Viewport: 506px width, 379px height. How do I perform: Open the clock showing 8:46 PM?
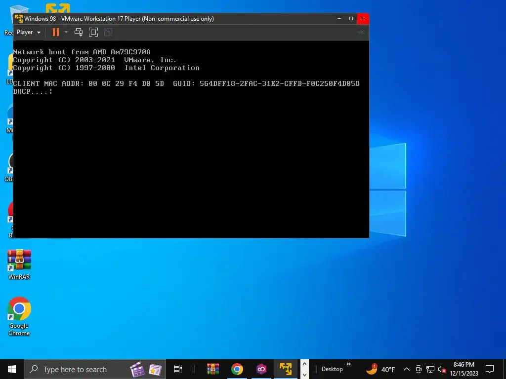464,369
